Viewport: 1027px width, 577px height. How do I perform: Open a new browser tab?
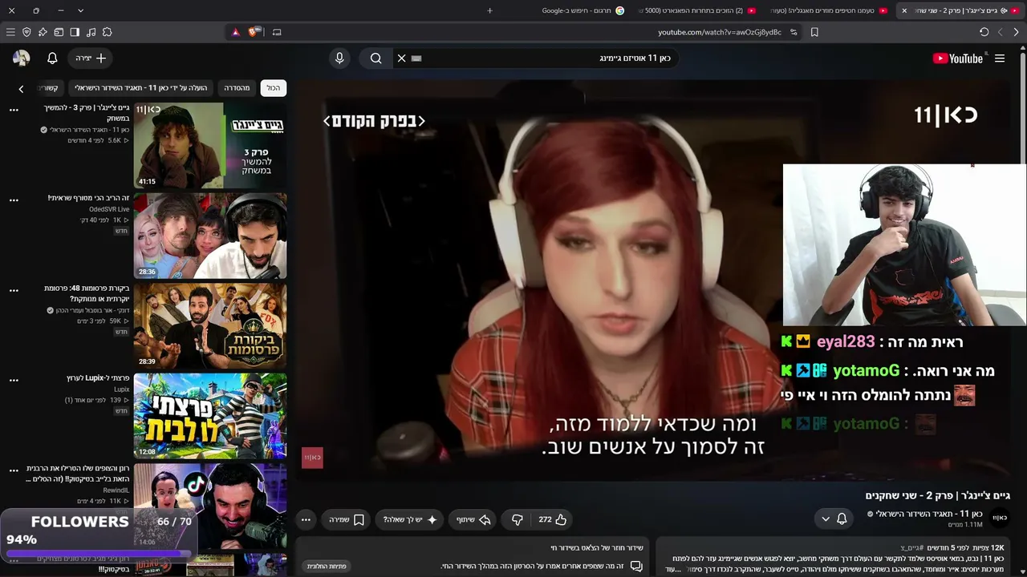point(489,10)
